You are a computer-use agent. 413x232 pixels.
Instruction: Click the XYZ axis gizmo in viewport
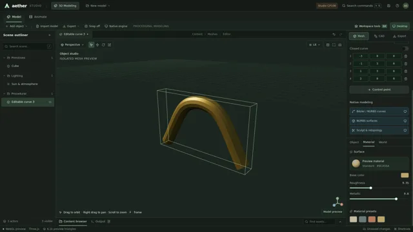click(x=337, y=202)
